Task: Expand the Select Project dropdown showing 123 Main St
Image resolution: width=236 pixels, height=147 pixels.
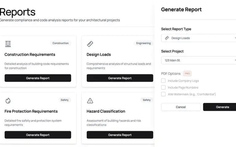Action: tap(199, 60)
